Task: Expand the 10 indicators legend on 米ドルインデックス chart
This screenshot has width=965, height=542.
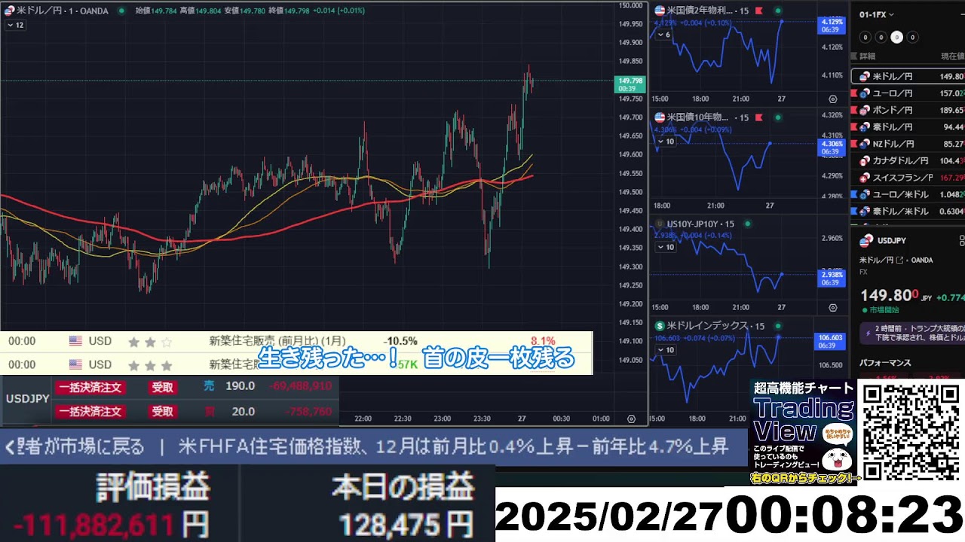Action: [664, 349]
